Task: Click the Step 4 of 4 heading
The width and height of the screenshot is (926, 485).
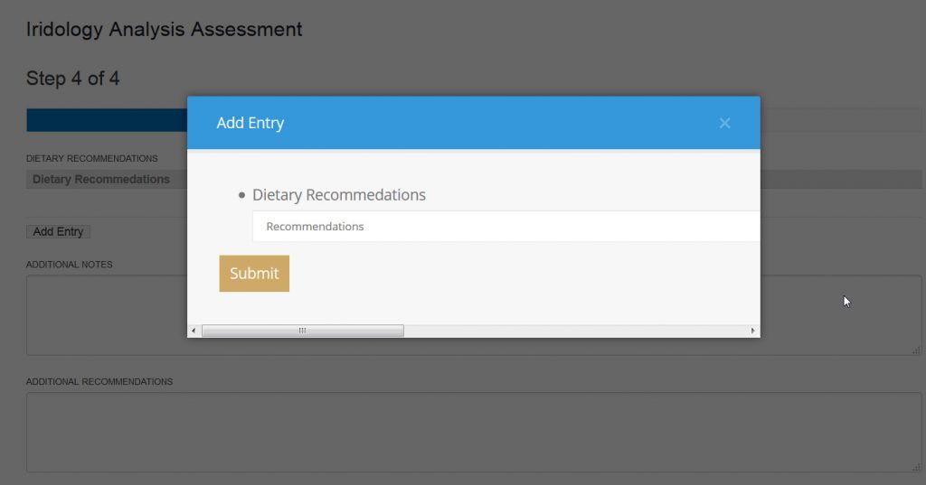Action: [x=72, y=78]
